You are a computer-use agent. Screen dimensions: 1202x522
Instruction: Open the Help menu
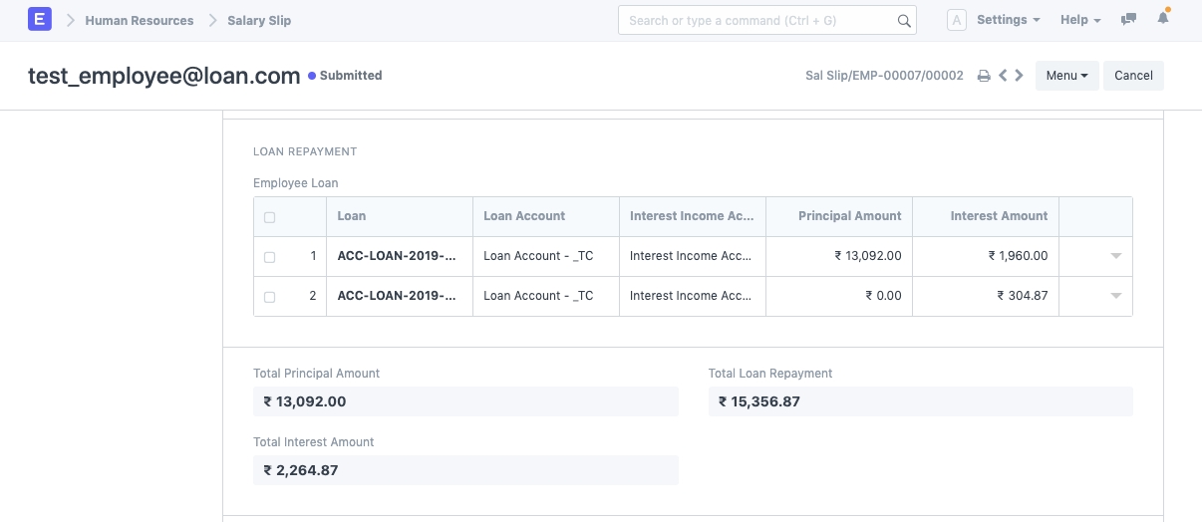(1080, 20)
